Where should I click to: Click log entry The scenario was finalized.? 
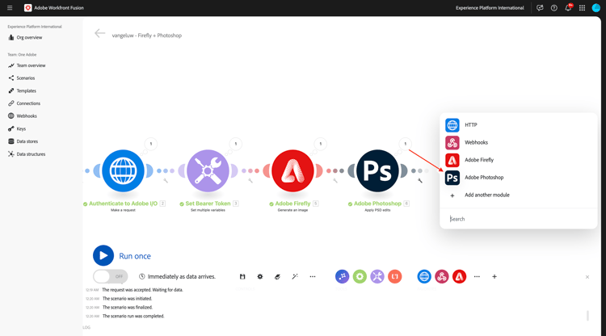click(128, 308)
